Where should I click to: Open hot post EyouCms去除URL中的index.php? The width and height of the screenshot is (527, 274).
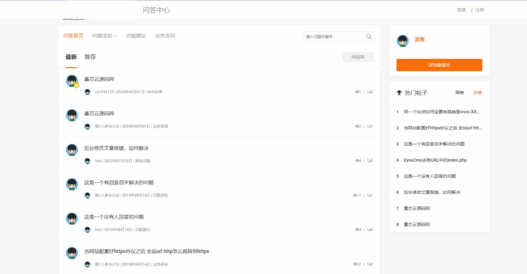[x=435, y=160]
